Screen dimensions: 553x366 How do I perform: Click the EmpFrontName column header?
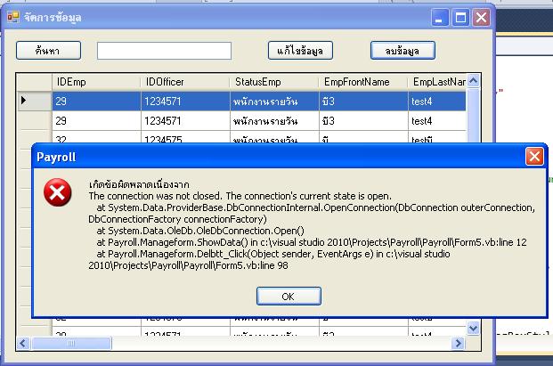point(363,82)
